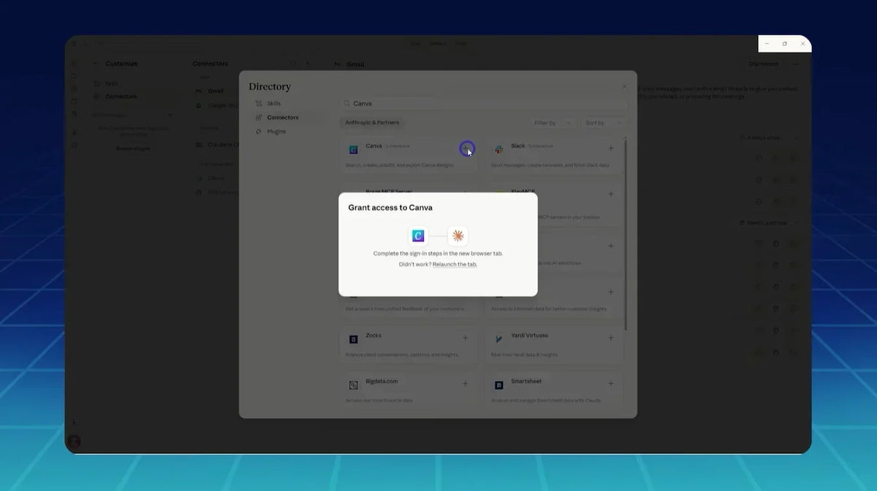Select the Anthropic & Partners filter chip
The width and height of the screenshot is (877, 491).
(372, 123)
